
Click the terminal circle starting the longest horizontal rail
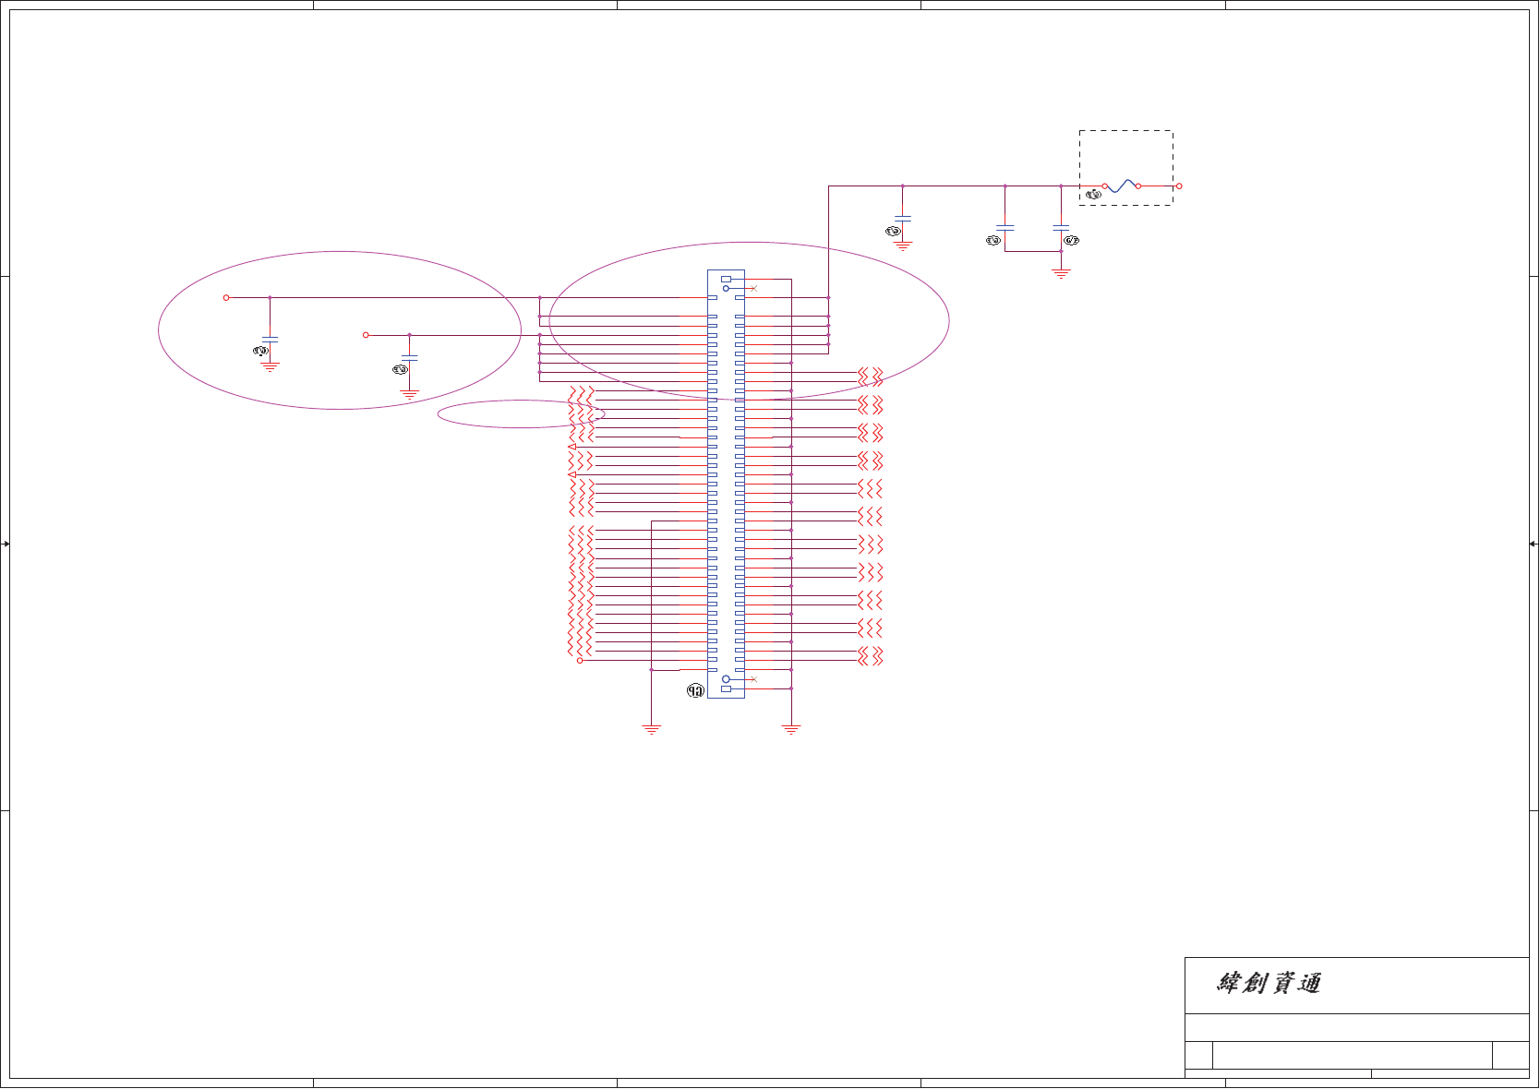(x=226, y=297)
